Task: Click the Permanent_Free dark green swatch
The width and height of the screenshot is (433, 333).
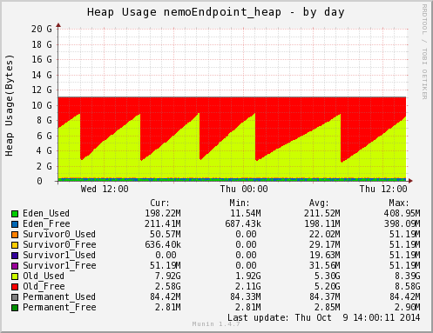Action: click(x=15, y=308)
